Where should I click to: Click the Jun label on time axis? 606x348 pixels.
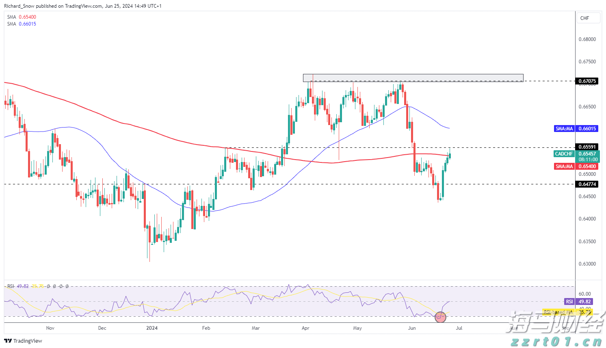[x=412, y=328]
